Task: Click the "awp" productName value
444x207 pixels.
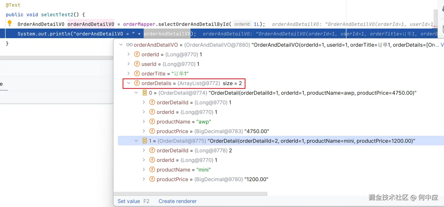Action: pos(204,122)
